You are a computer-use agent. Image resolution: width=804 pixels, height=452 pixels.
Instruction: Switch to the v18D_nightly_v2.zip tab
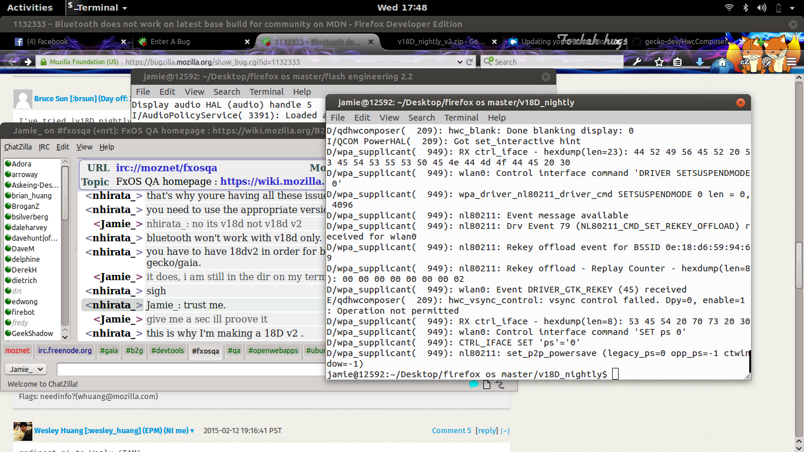(x=441, y=42)
